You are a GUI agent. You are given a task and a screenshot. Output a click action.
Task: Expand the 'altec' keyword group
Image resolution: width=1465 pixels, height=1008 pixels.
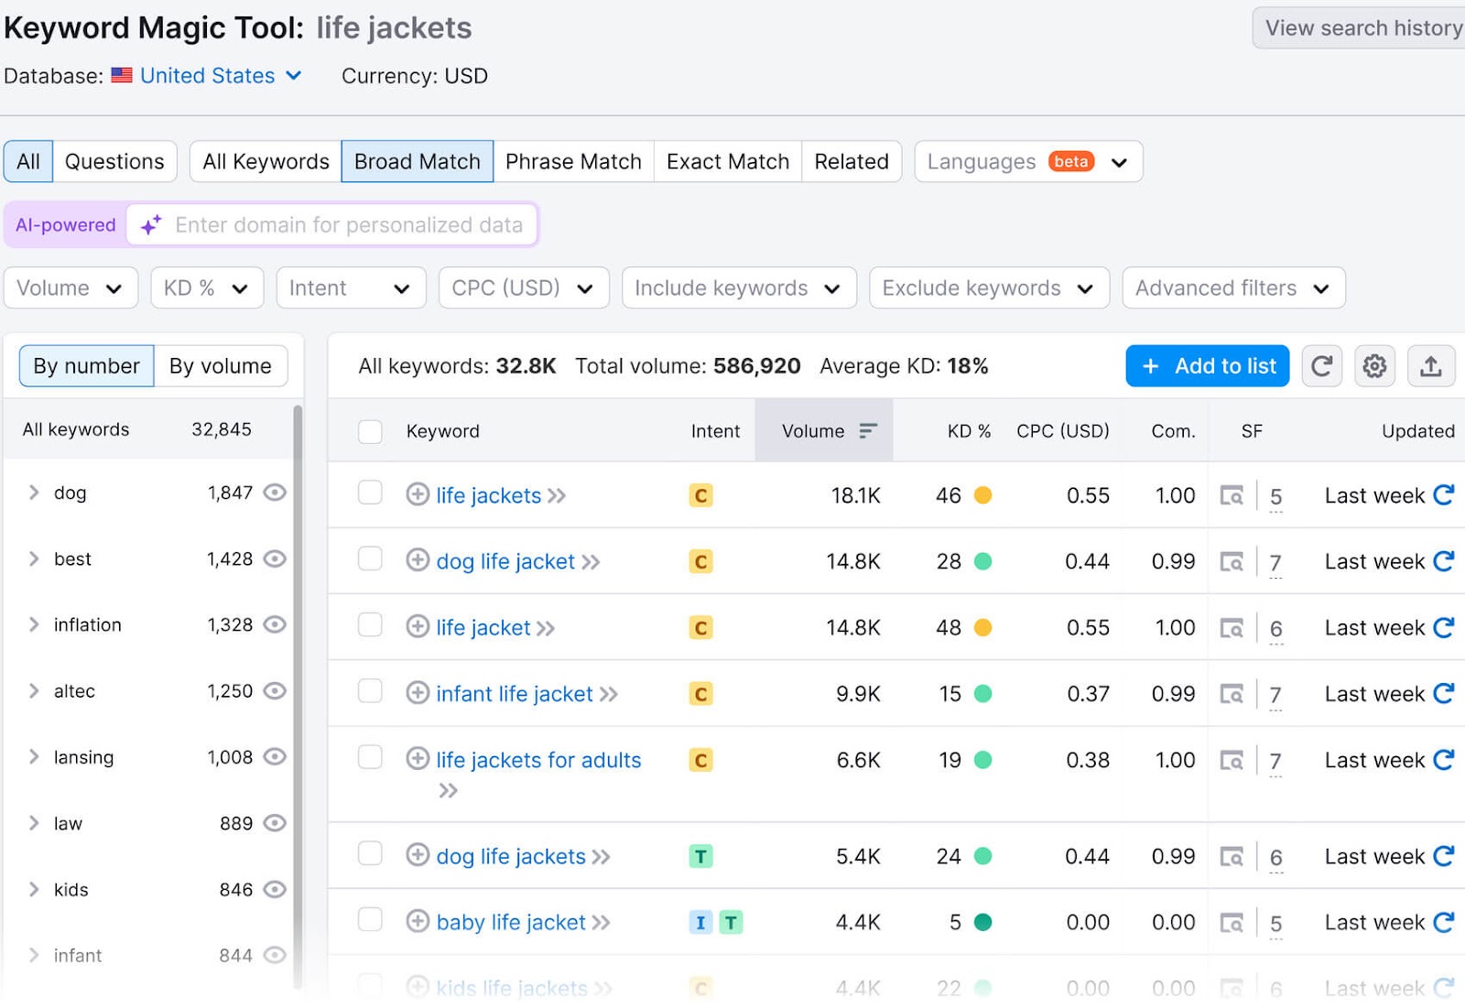coord(34,690)
